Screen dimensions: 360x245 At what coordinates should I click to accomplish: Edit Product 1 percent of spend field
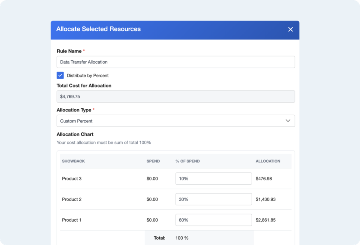[214, 220]
